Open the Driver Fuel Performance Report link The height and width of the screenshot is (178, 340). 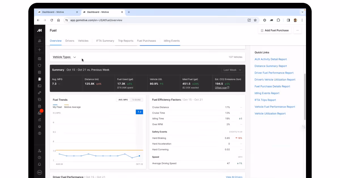[x=274, y=73]
